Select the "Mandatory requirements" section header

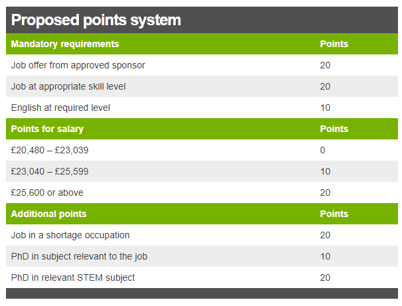click(65, 44)
